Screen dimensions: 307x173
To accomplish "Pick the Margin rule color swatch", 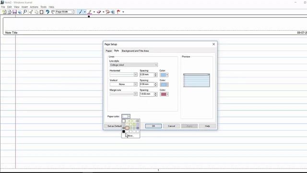I will tap(164, 94).
